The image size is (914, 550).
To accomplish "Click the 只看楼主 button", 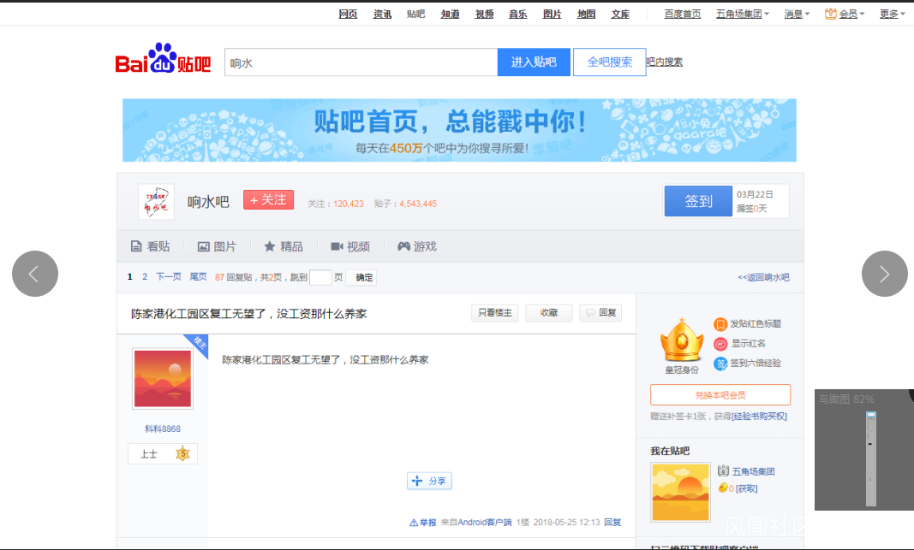I will coord(494,312).
